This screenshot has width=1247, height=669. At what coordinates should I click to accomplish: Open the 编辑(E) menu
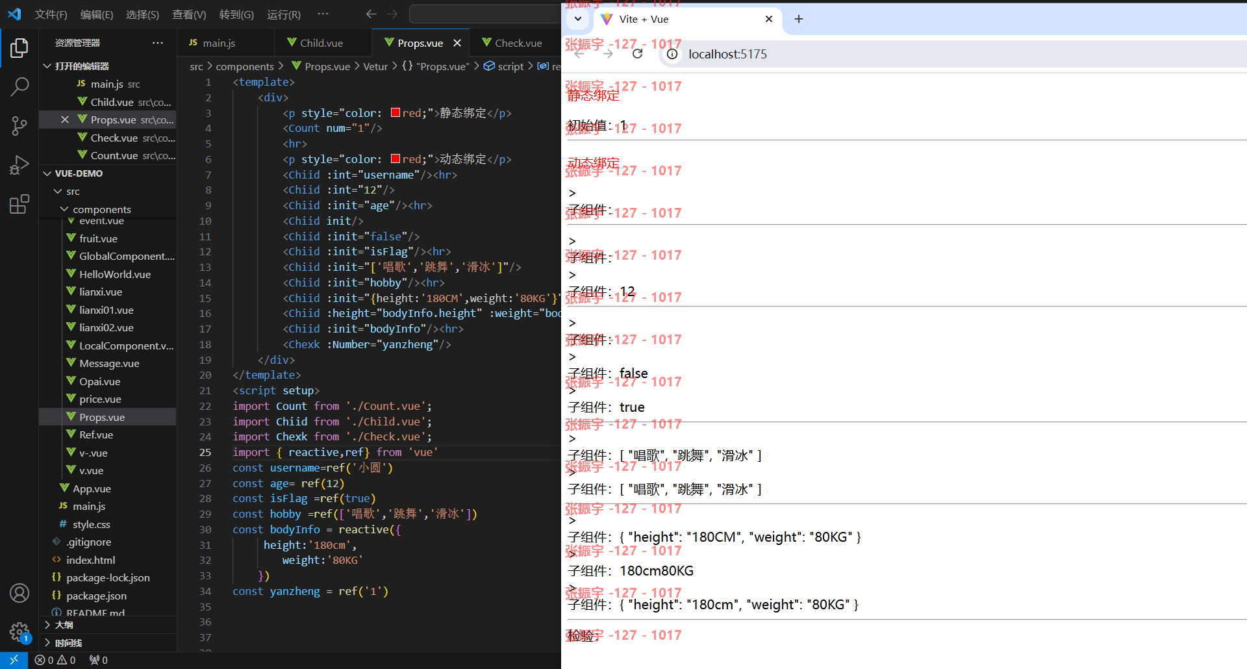point(97,14)
